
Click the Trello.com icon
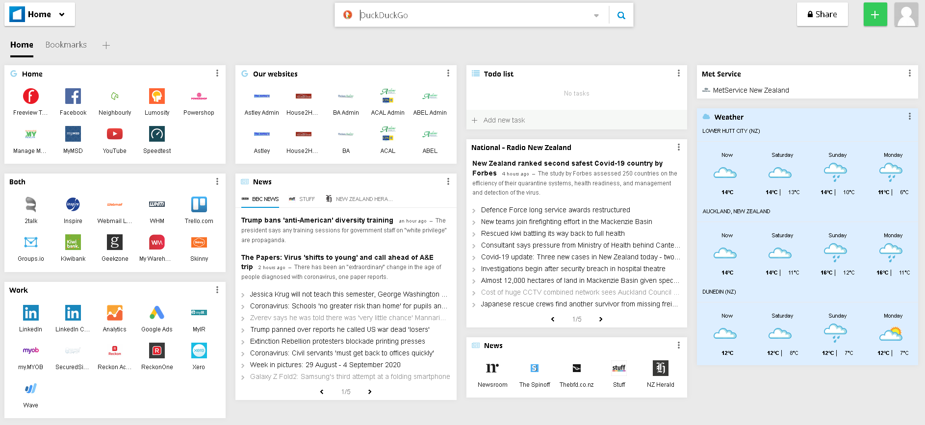click(199, 204)
